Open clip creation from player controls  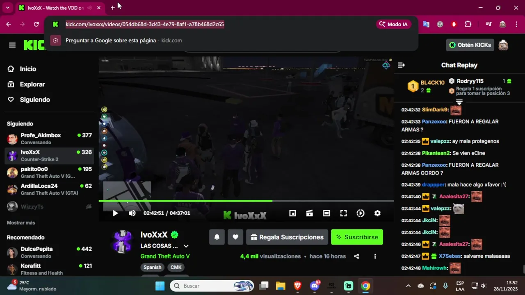point(310,213)
